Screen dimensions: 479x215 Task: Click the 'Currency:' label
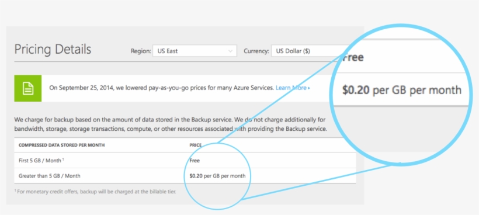point(256,51)
